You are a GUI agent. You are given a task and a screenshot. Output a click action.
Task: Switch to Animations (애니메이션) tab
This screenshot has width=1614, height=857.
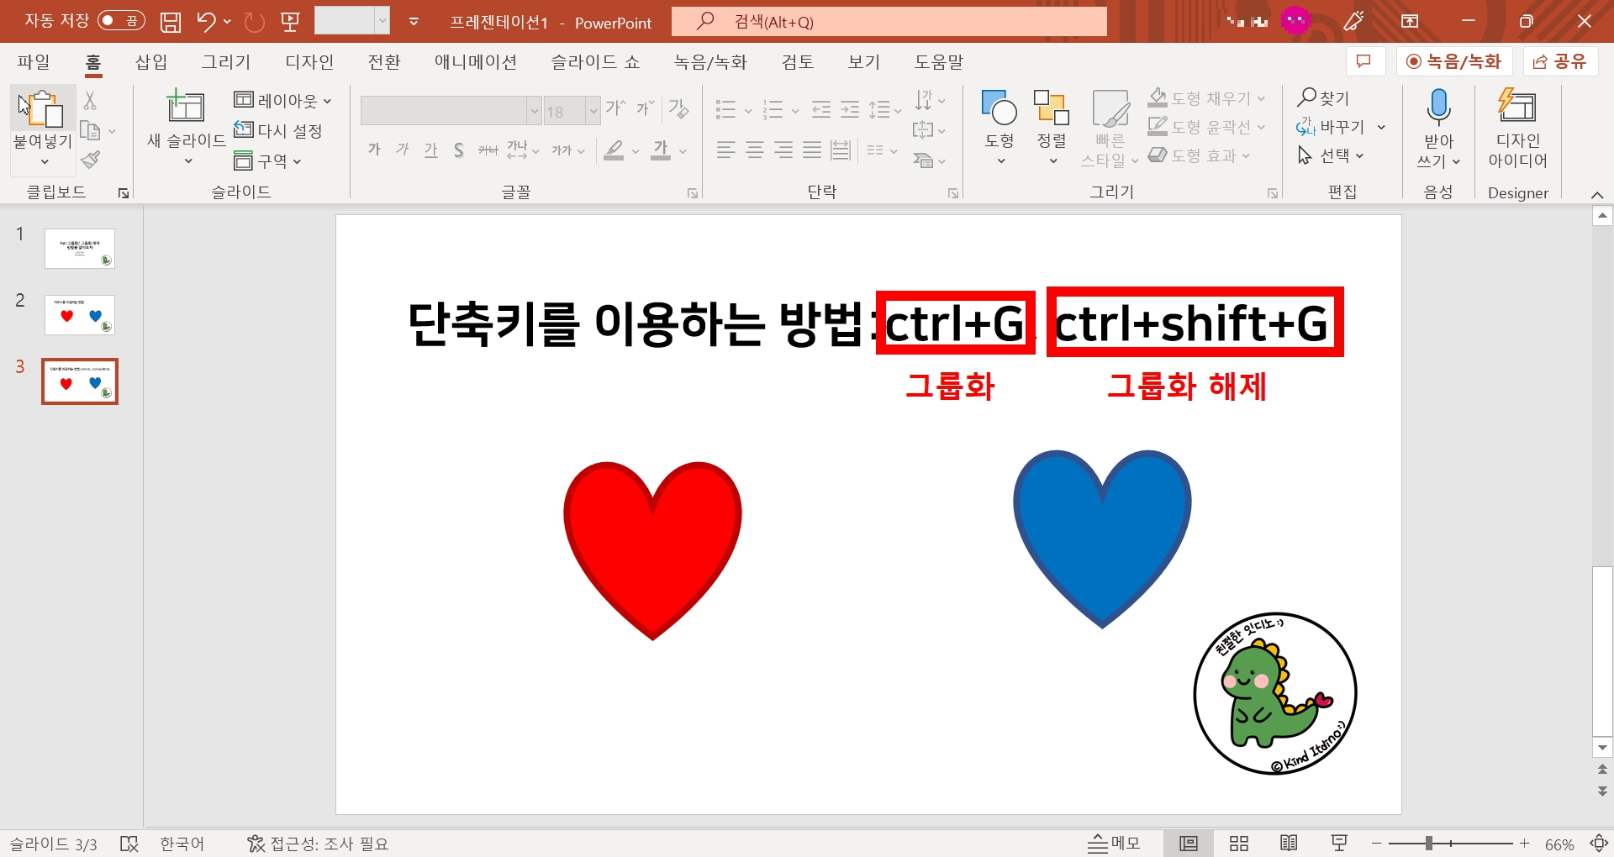(476, 62)
